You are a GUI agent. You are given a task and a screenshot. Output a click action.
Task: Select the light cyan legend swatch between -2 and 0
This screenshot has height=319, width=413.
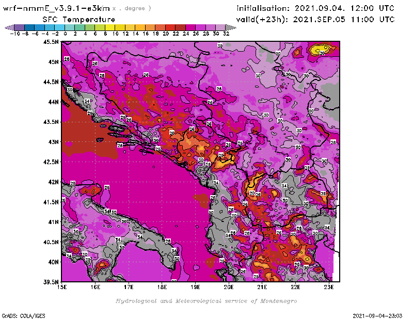click(59, 27)
